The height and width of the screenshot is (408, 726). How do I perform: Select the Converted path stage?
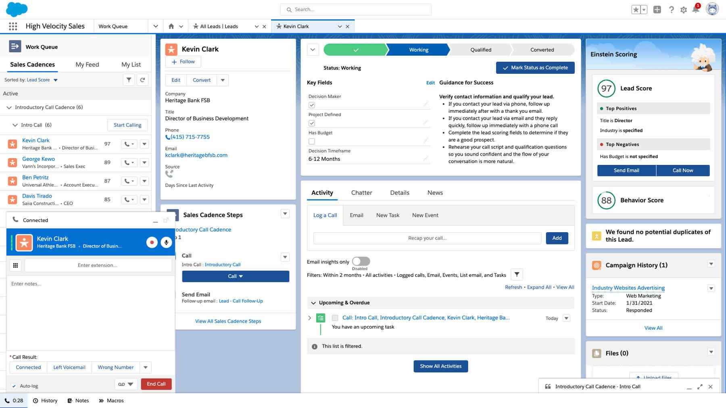pyautogui.click(x=542, y=50)
